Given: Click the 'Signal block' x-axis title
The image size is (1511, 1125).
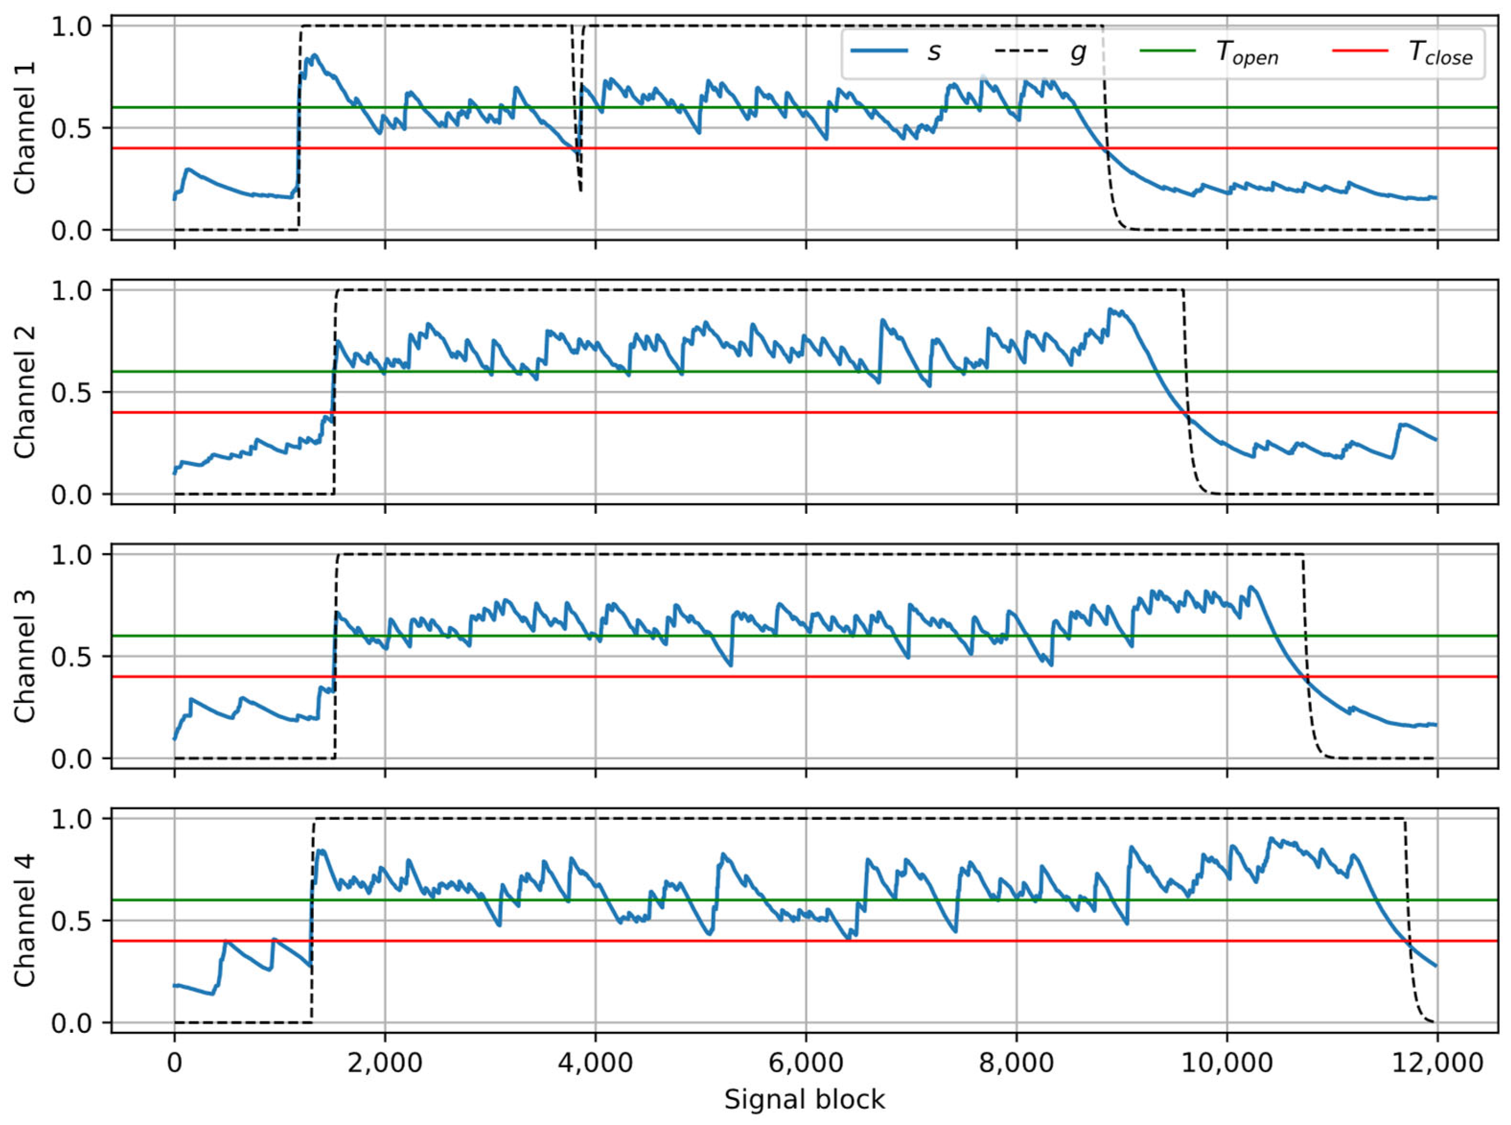Looking at the screenshot, I should pyautogui.click(x=804, y=1100).
